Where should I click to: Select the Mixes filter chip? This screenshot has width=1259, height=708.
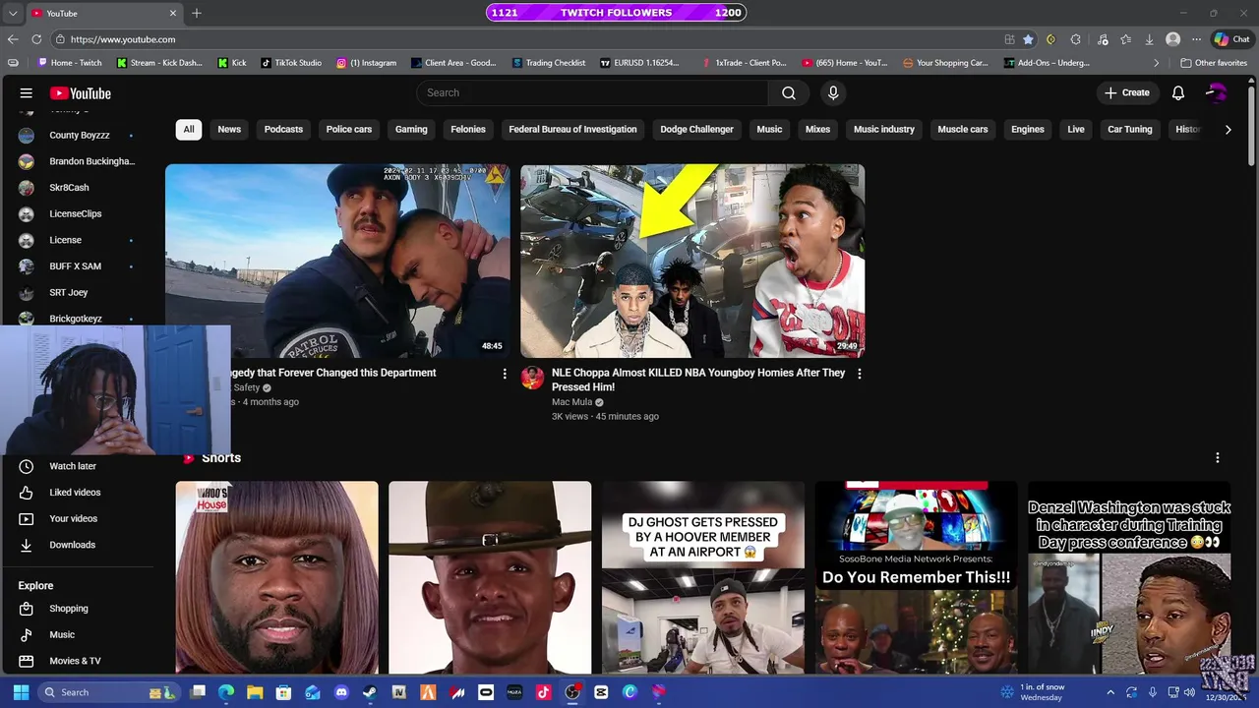[x=817, y=129]
